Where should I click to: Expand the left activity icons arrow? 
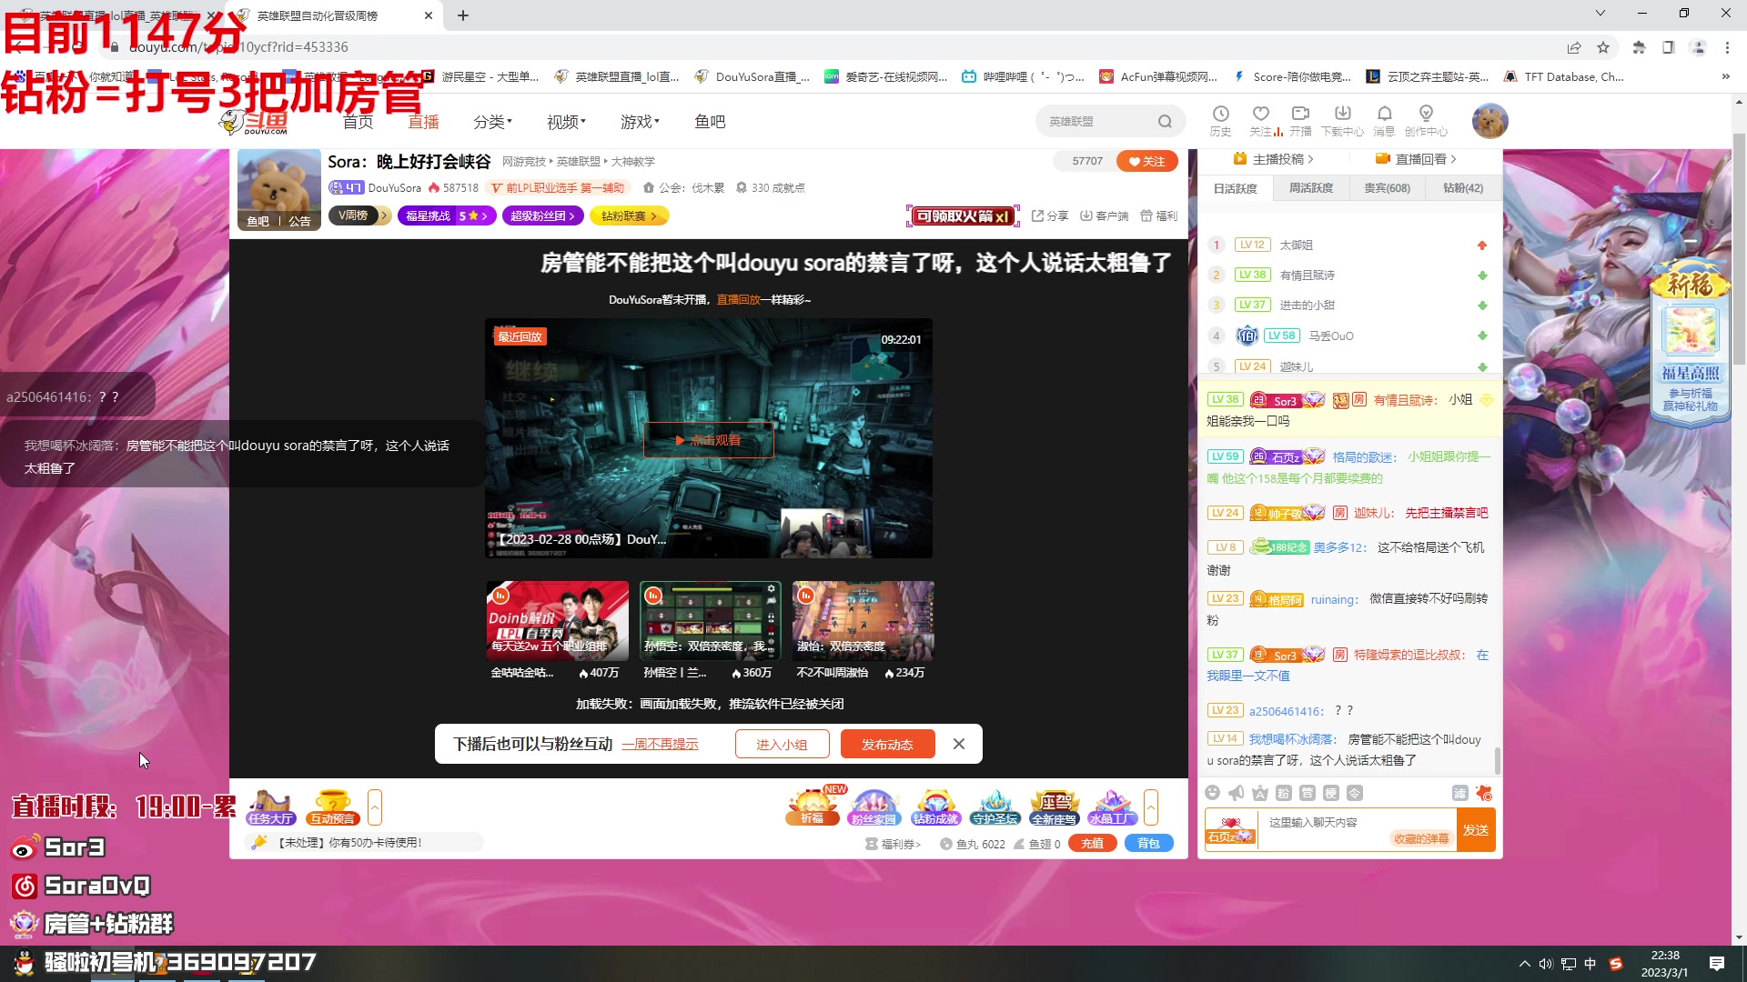tap(375, 807)
